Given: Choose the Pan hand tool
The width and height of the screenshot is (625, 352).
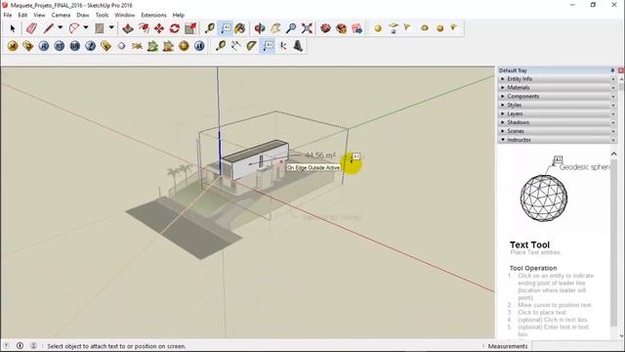Looking at the screenshot, I should tap(275, 28).
